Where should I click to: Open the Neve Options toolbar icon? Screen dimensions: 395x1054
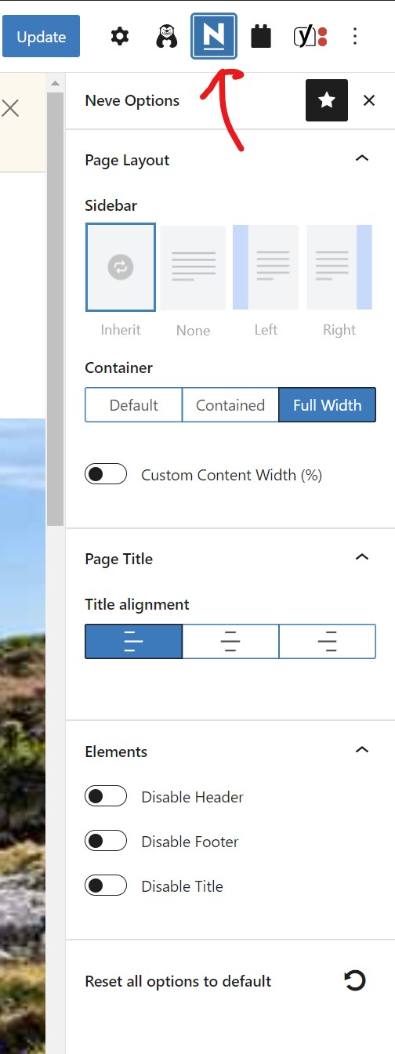click(x=214, y=36)
